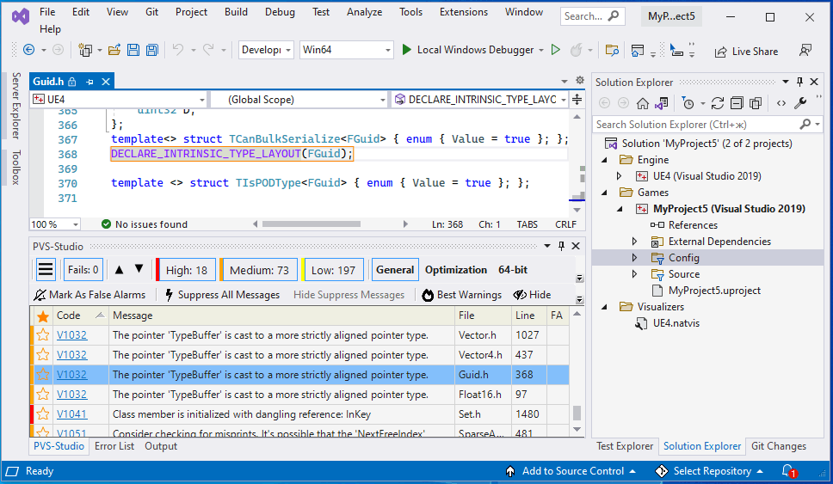The height and width of the screenshot is (484, 833).
Task: Click the Undo arrow icon
Action: (x=178, y=50)
